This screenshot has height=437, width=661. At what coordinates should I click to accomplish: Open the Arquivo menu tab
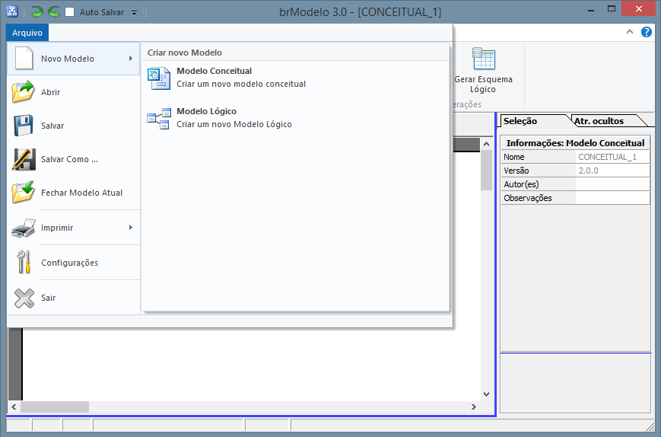[x=27, y=33]
